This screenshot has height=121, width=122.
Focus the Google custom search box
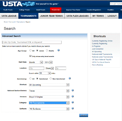(x=116, y=4)
